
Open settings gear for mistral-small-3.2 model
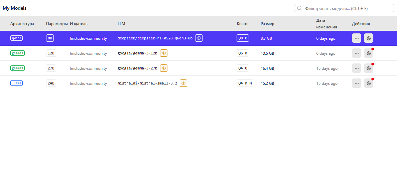click(369, 83)
